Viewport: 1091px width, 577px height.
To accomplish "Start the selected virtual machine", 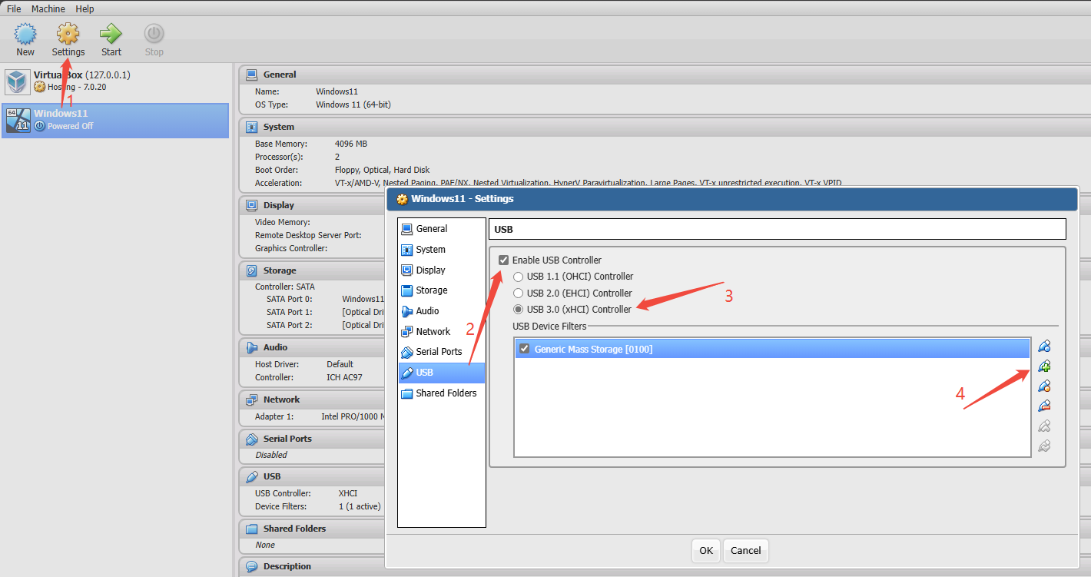I will tap(111, 40).
